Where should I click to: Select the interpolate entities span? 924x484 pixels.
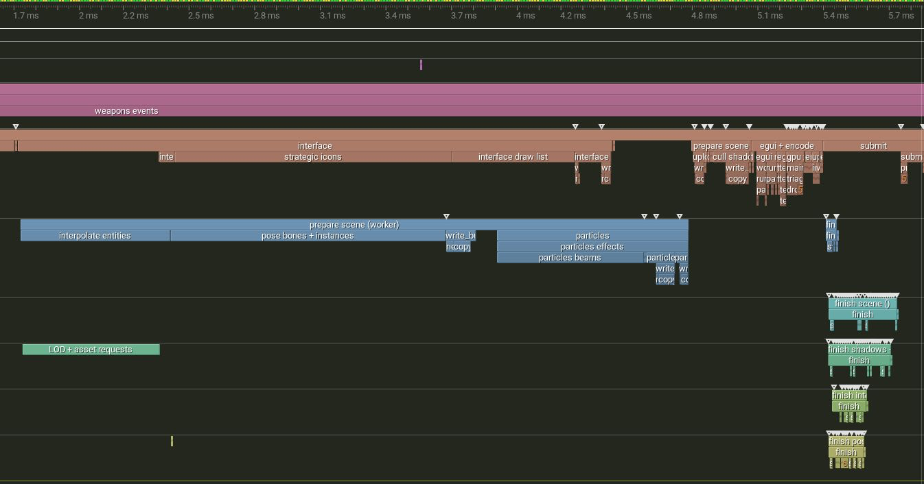(95, 236)
